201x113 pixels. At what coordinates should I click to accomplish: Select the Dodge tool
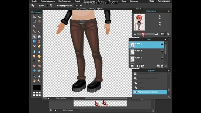coord(34,61)
